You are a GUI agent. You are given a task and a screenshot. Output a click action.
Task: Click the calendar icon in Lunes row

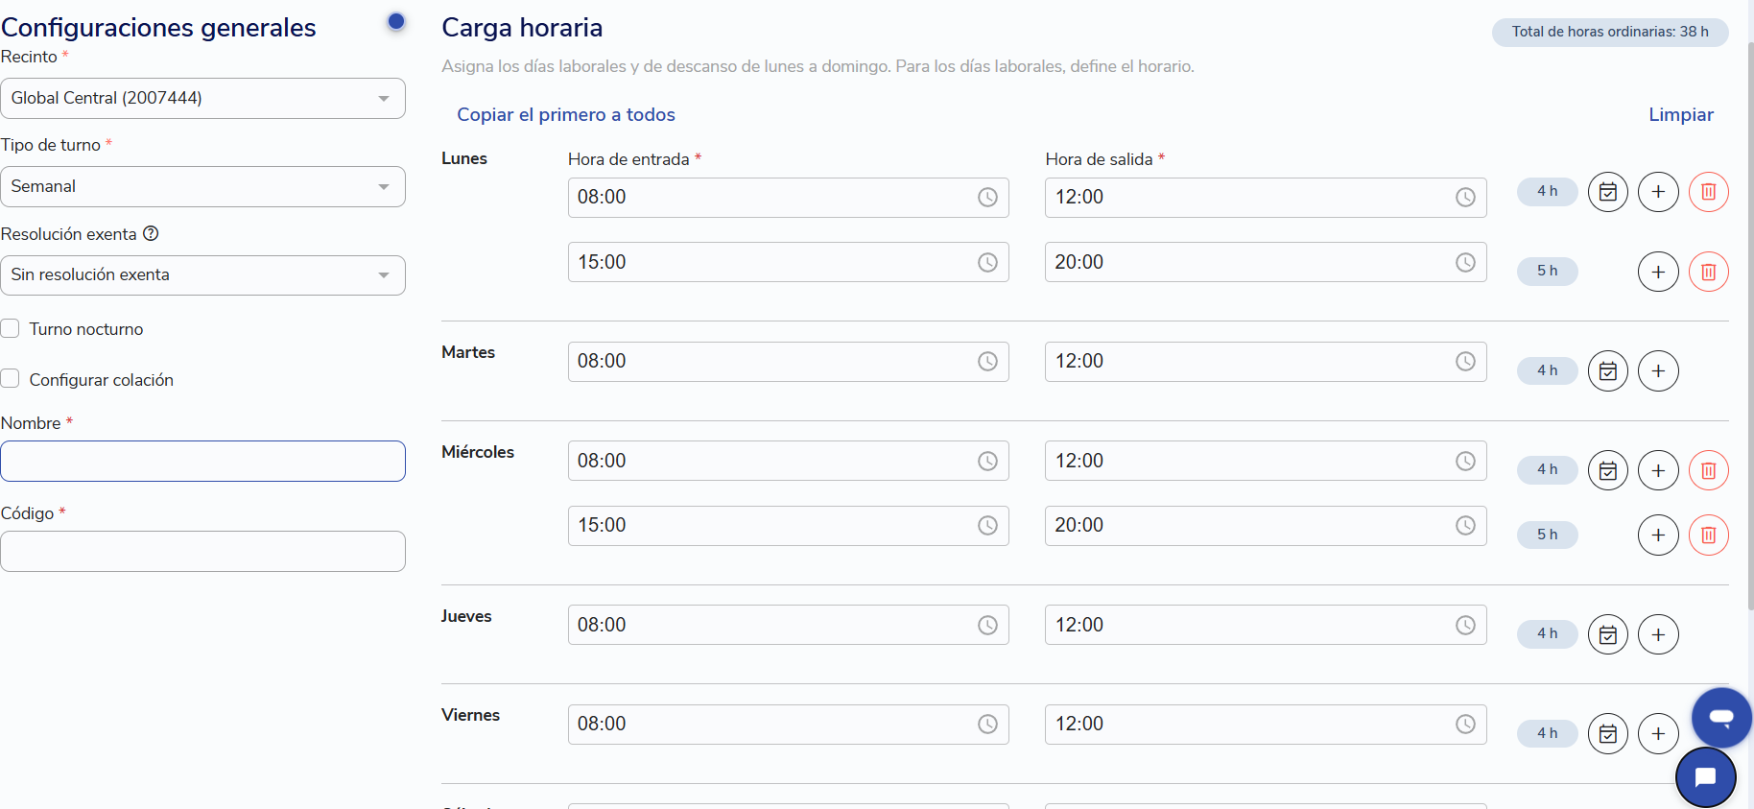(x=1608, y=192)
